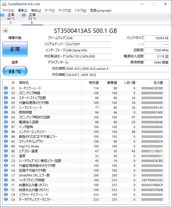The width and height of the screenshot is (172, 207).
Task: Click the firmware field JC4B
Action: tap(88, 38)
